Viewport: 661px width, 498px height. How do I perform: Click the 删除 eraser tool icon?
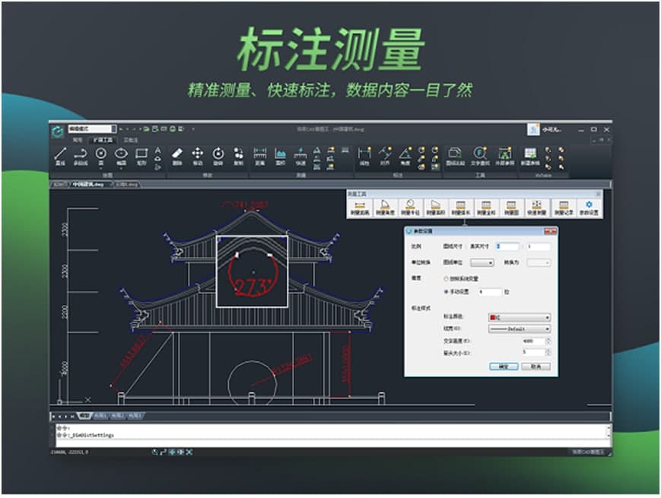coord(176,155)
